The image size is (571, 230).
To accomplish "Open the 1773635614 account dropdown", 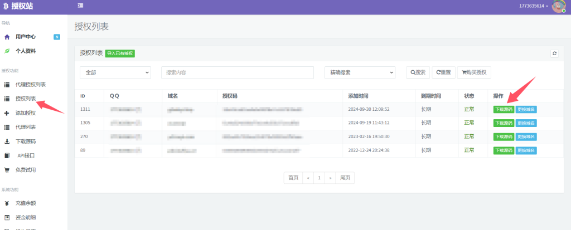I will (x=533, y=6).
